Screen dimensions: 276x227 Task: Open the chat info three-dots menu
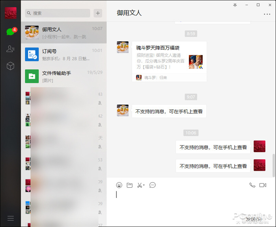coord(267,14)
